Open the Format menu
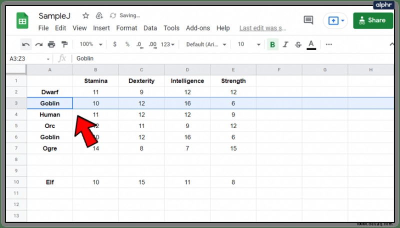The width and height of the screenshot is (400, 228). [126, 28]
